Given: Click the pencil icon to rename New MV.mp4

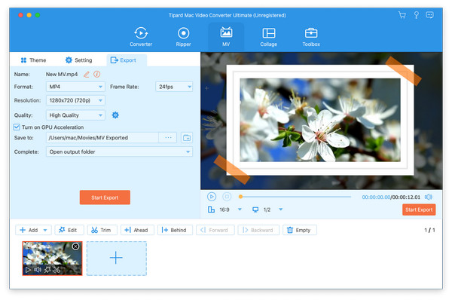Looking at the screenshot, I should tap(86, 75).
